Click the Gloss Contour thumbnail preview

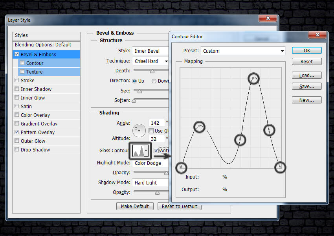click(x=138, y=151)
